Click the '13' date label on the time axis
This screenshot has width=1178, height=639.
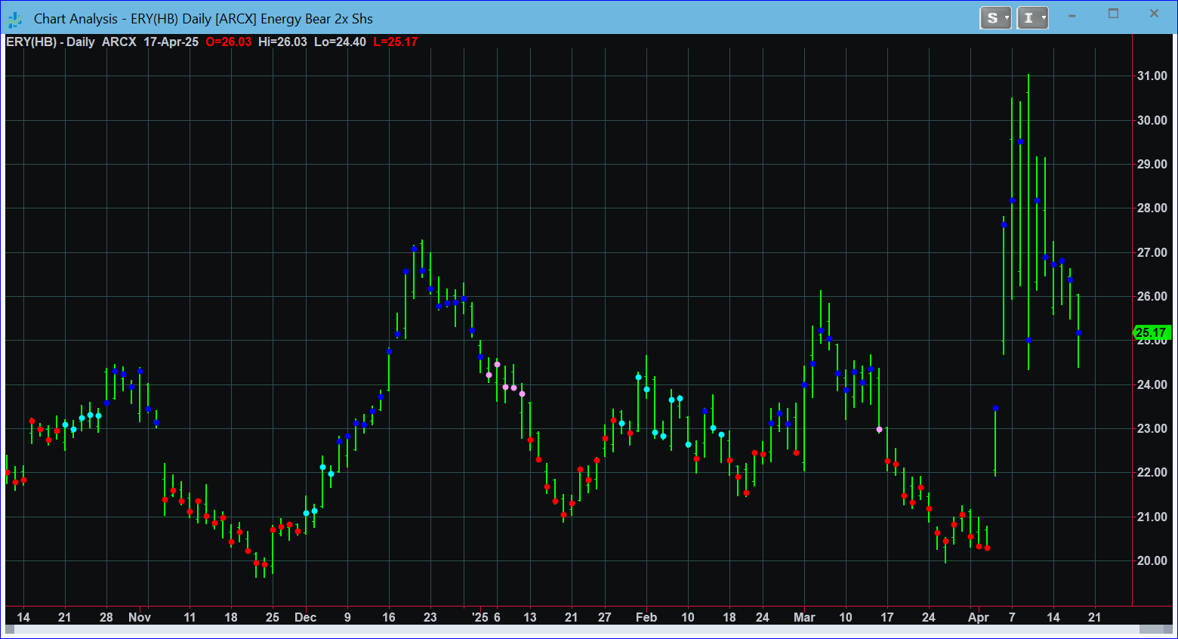click(x=530, y=617)
